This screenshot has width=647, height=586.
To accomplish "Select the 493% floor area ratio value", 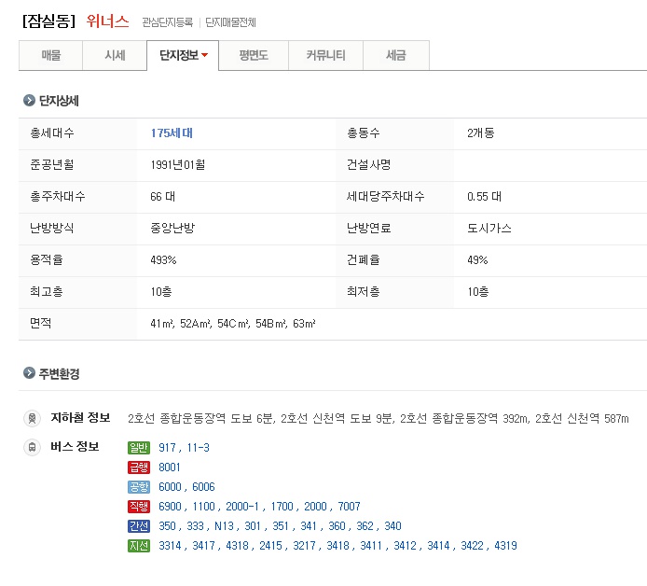I will click(163, 260).
